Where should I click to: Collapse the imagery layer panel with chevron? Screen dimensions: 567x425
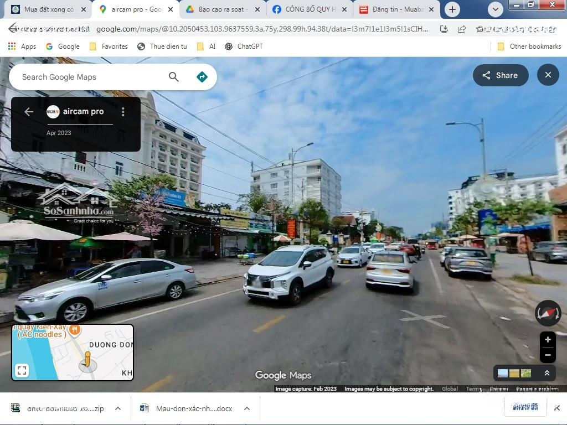[x=547, y=373]
